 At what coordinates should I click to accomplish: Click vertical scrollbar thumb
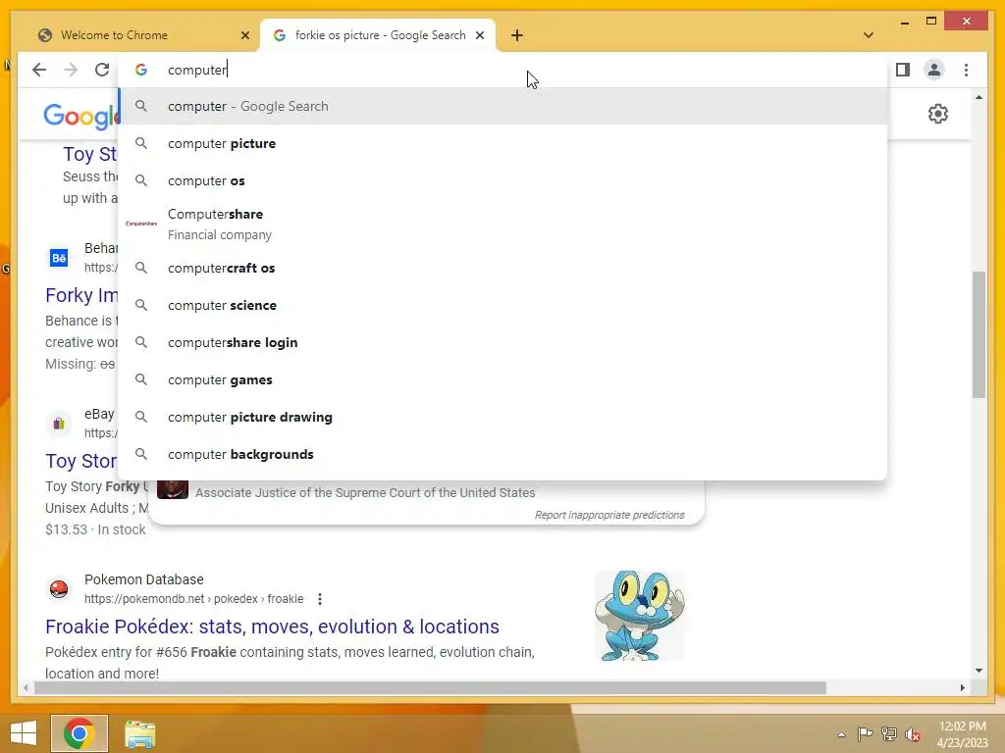[x=979, y=334]
